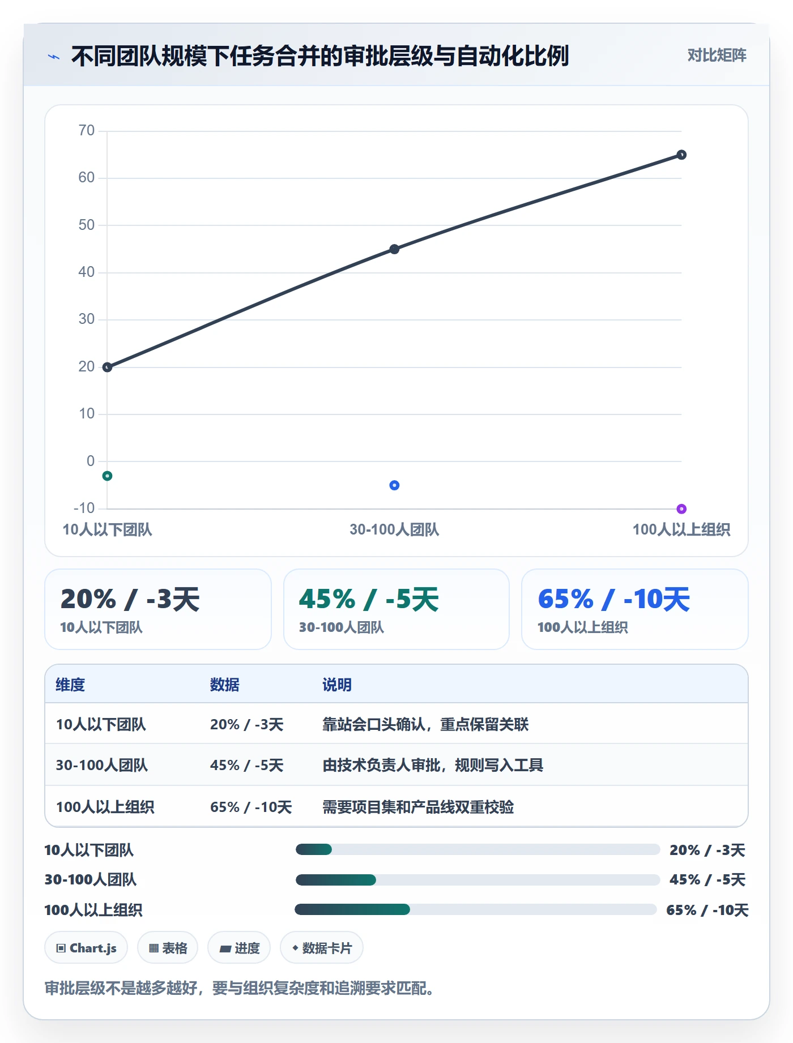793x1043 pixels.
Task: Click the 数据 column header
Action: pos(225,685)
